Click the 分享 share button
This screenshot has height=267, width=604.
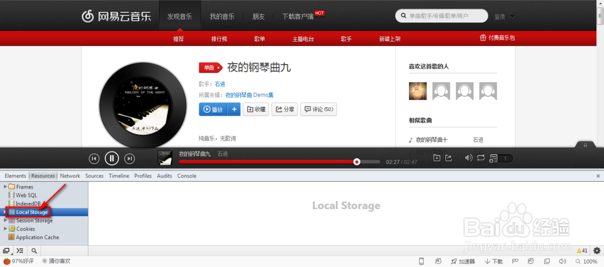coord(284,109)
